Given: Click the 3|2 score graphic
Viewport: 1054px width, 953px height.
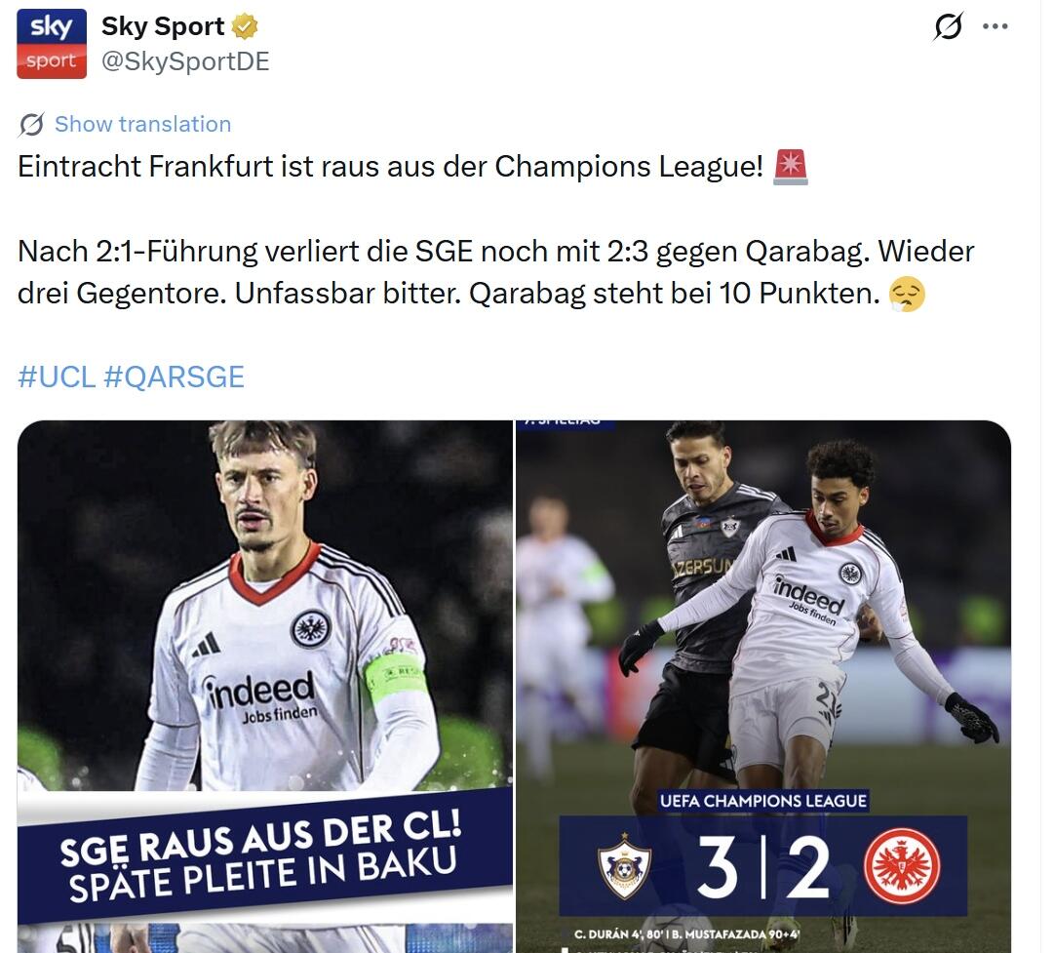Looking at the screenshot, I should [x=763, y=867].
